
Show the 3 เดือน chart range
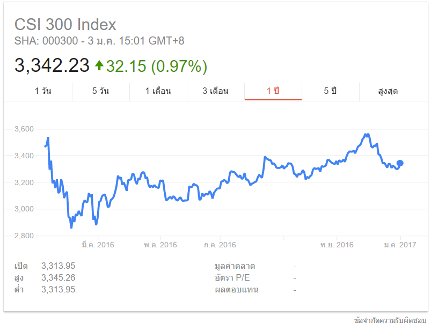(x=215, y=91)
